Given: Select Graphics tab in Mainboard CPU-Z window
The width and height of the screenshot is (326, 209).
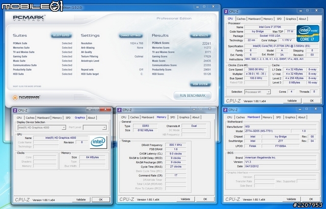Looking at the screenshot, I should pyautogui.click(x=290, y=117).
